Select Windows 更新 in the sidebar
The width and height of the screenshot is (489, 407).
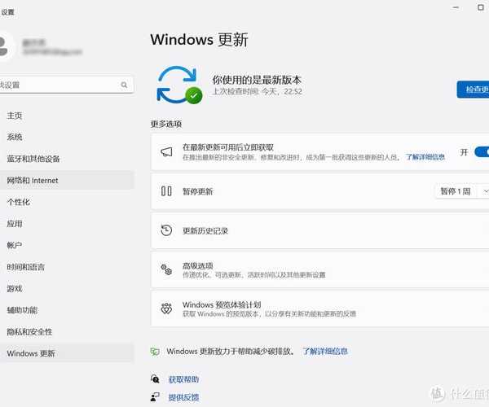pos(67,353)
